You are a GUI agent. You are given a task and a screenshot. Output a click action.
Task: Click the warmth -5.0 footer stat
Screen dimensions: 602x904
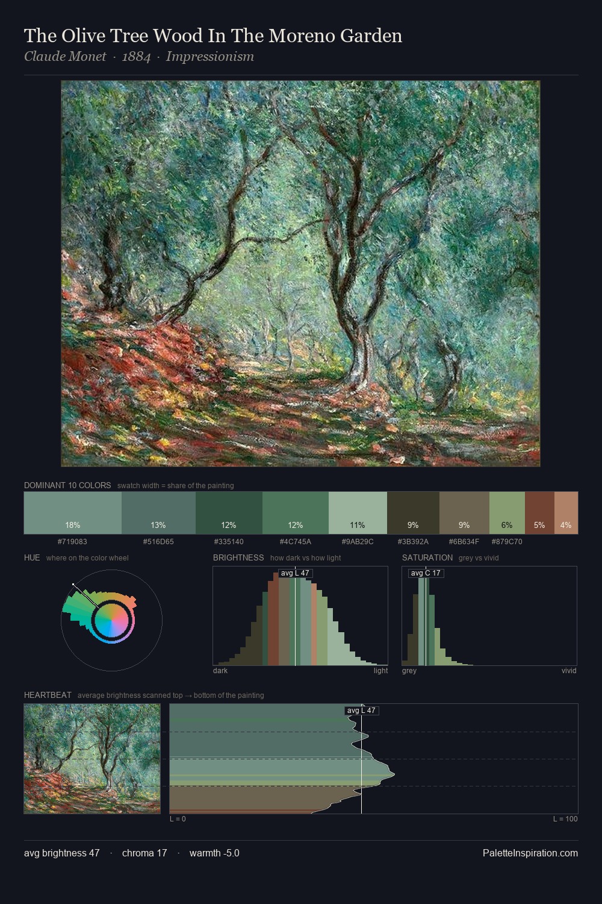click(214, 853)
